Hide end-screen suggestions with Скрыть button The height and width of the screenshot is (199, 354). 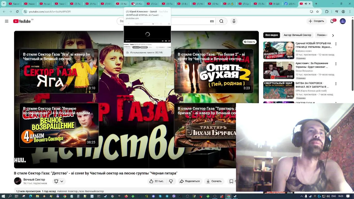pyautogui.click(x=249, y=42)
